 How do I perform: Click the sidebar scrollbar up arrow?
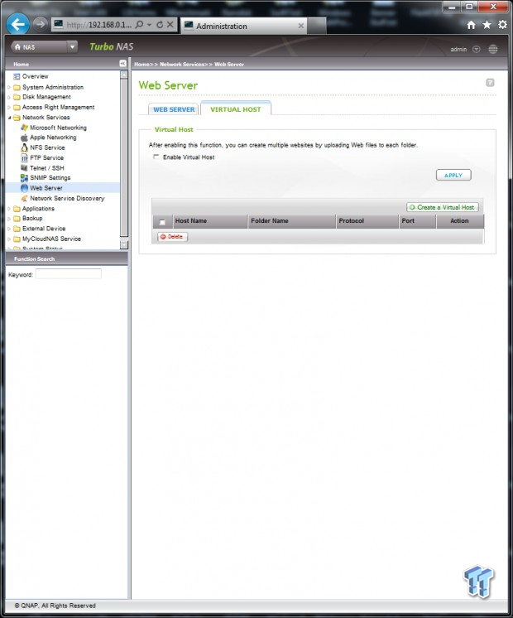click(x=124, y=75)
